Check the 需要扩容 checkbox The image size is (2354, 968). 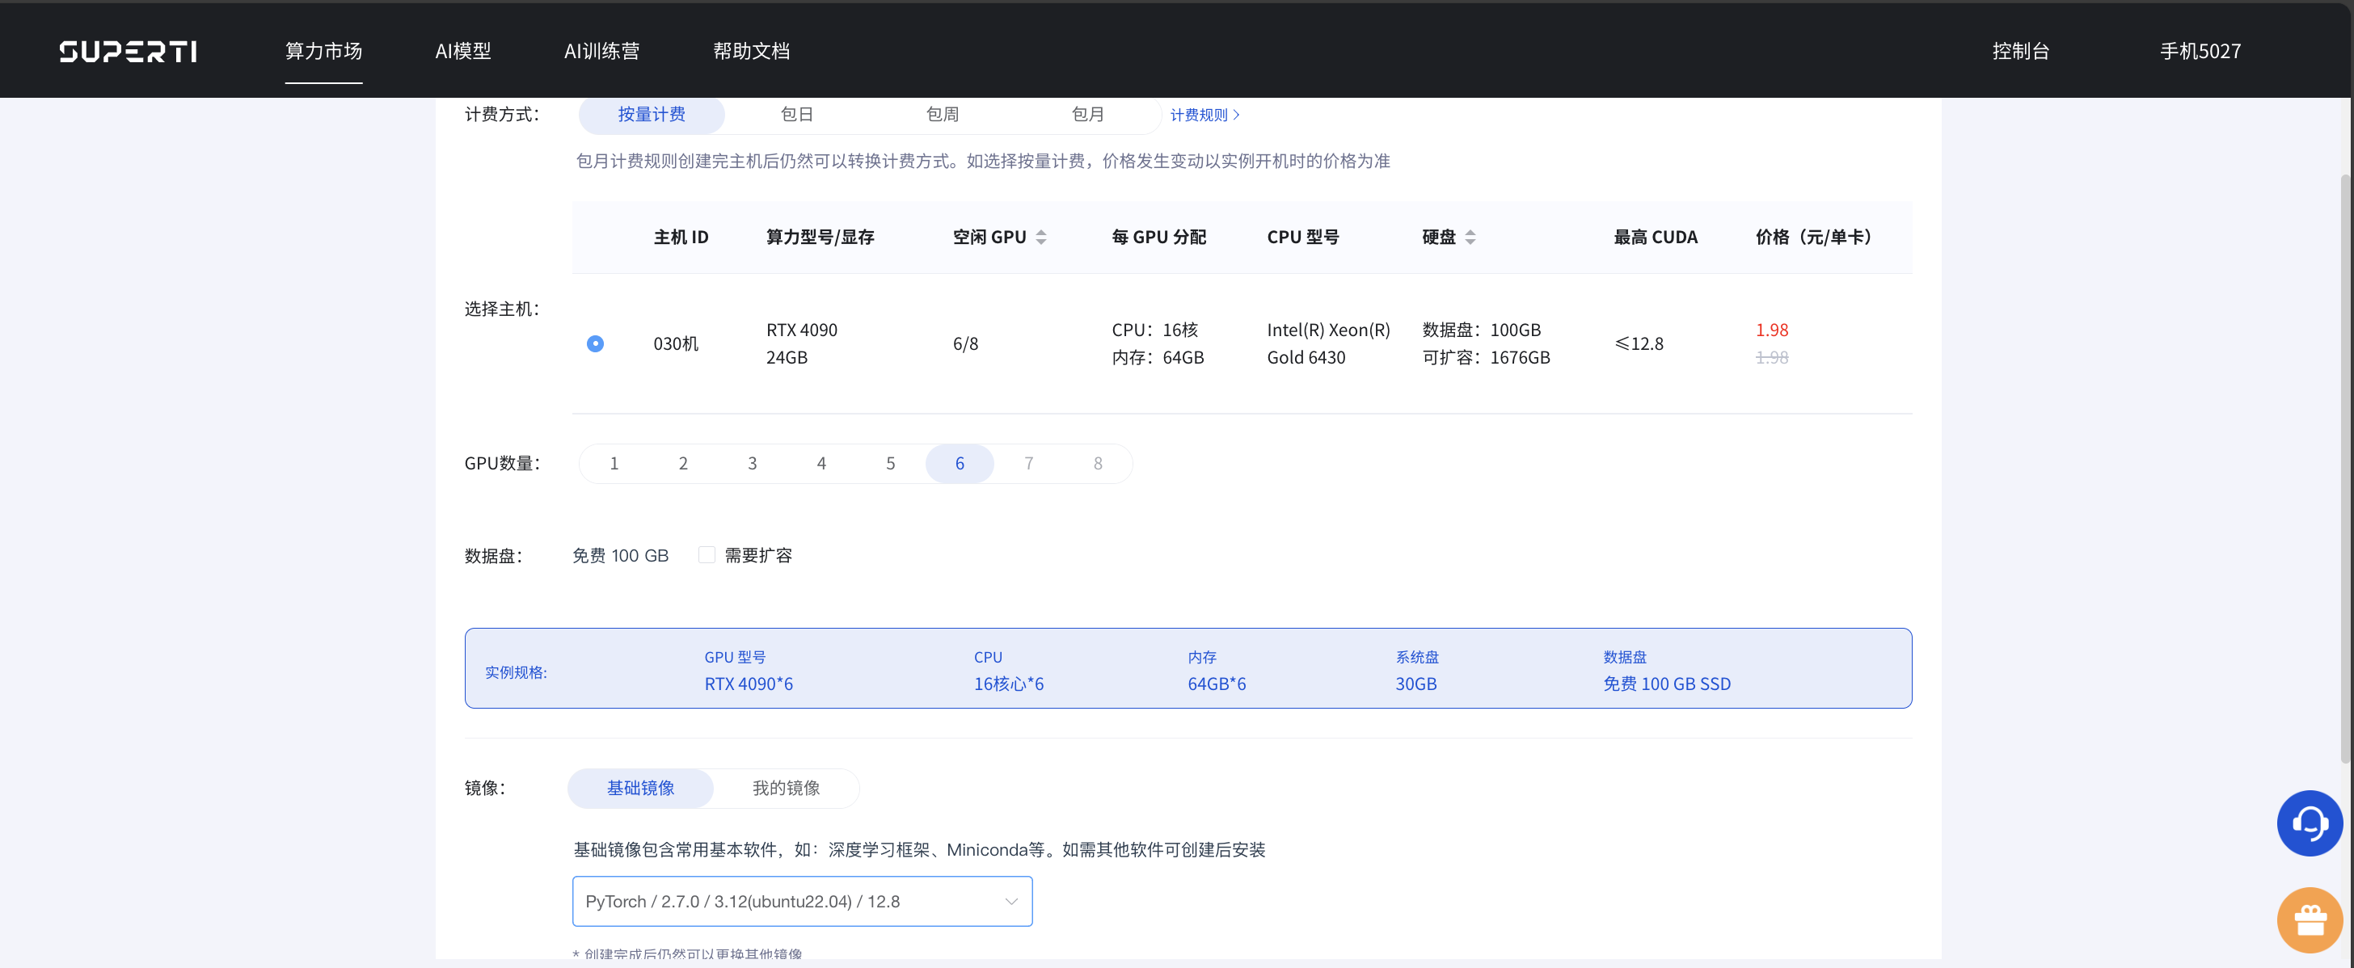[707, 555]
